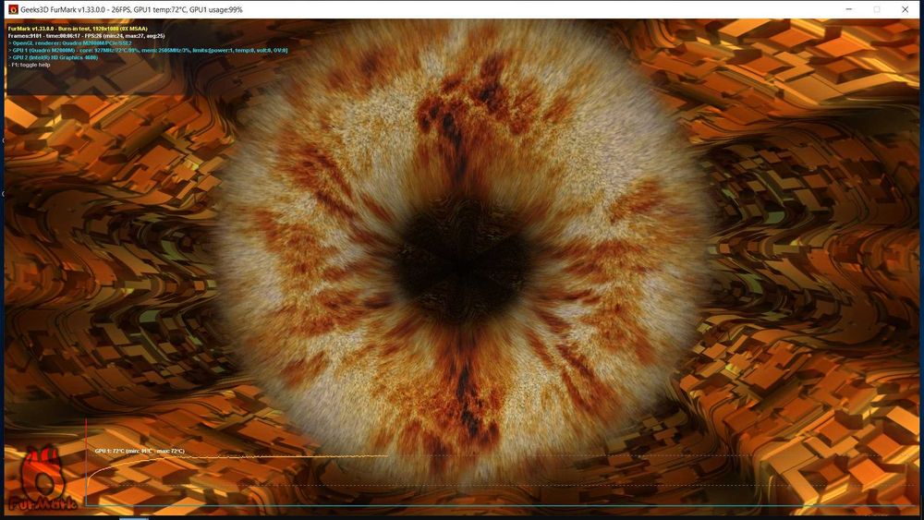The image size is (924, 520).
Task: Click the GPU 1 temperature graph label
Action: click(x=140, y=451)
